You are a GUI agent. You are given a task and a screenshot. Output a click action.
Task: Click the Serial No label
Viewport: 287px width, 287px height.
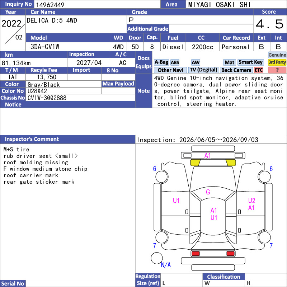tap(13, 284)
